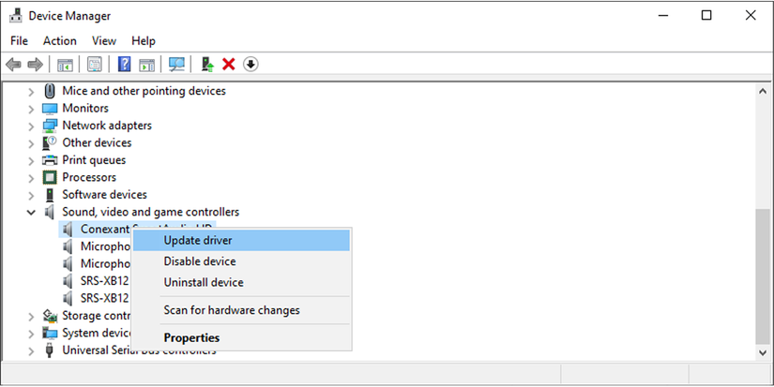
Task: Select the Network adapters category icon
Action: [50, 126]
